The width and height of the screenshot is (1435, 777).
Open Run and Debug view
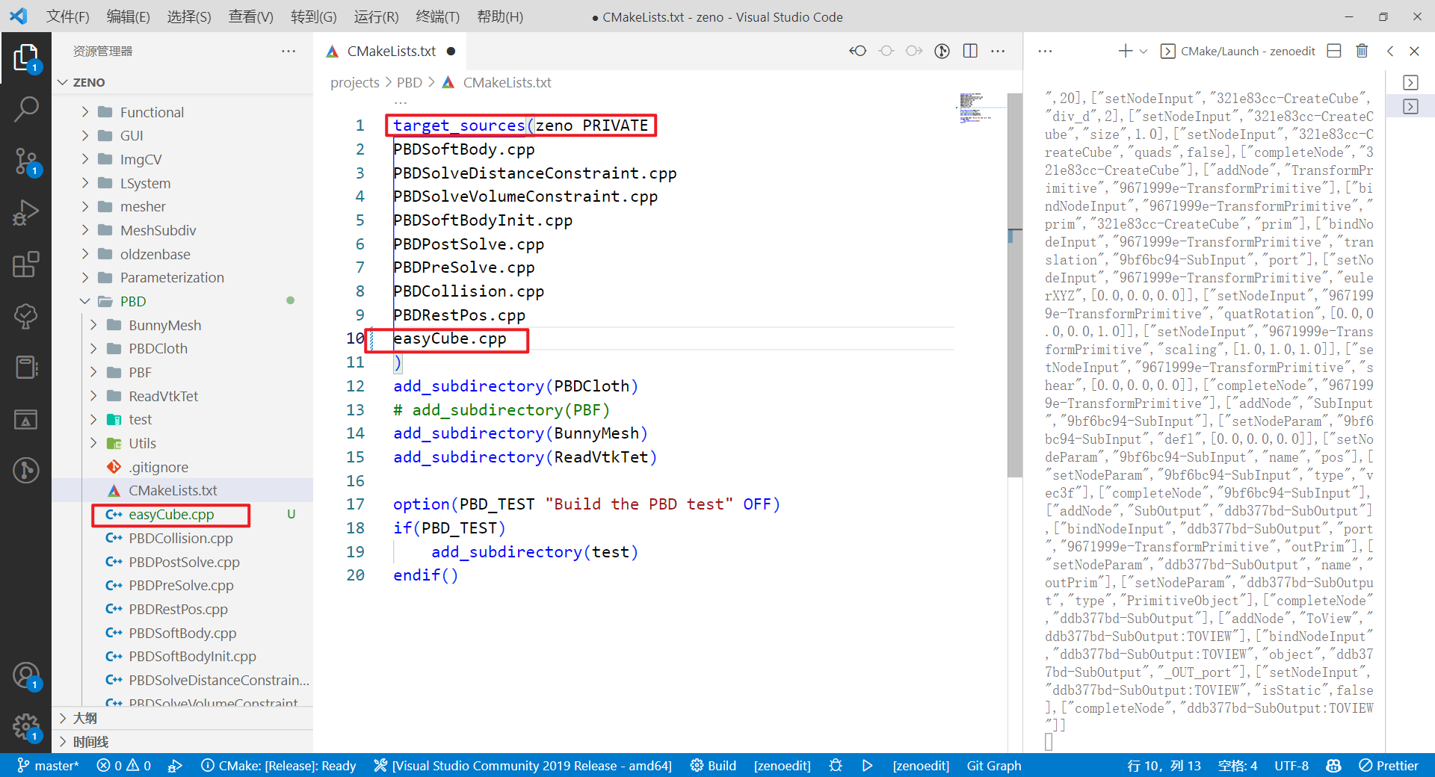26,212
